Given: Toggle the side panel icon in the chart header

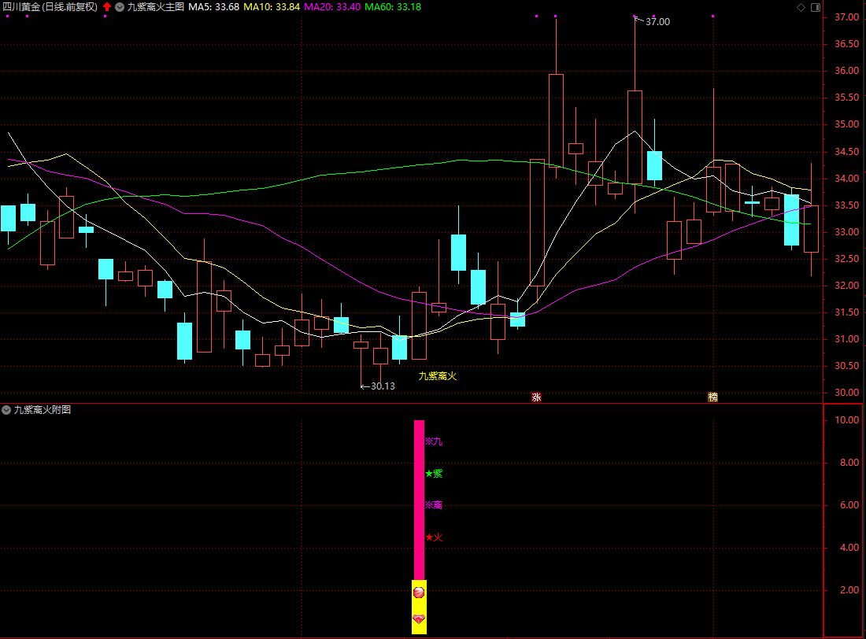Looking at the screenshot, I should (816, 7).
